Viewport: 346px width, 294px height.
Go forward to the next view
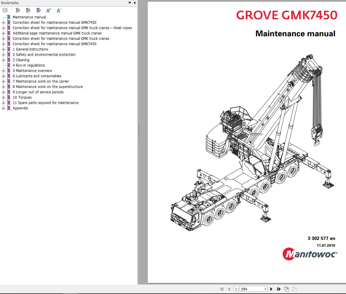pyautogui.click(x=295, y=289)
